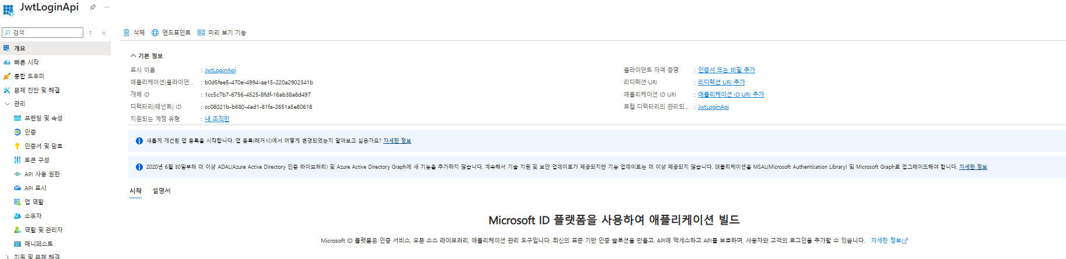1066x259 pixels.
Task: Open 인증 authentication icon item
Action: tap(17, 132)
